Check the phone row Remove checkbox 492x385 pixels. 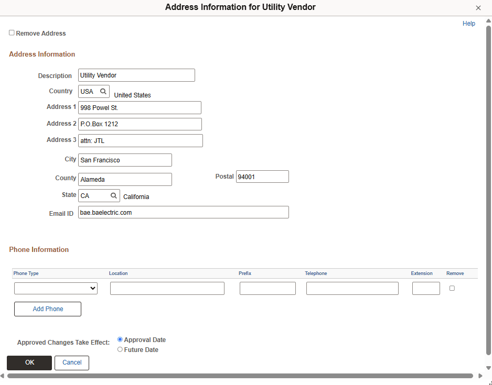pos(452,288)
